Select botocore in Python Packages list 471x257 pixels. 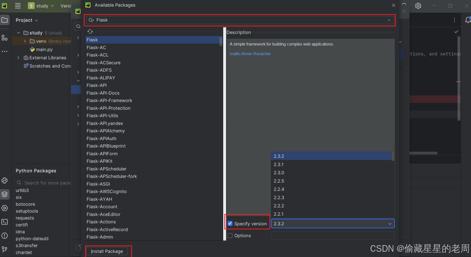[25, 204]
